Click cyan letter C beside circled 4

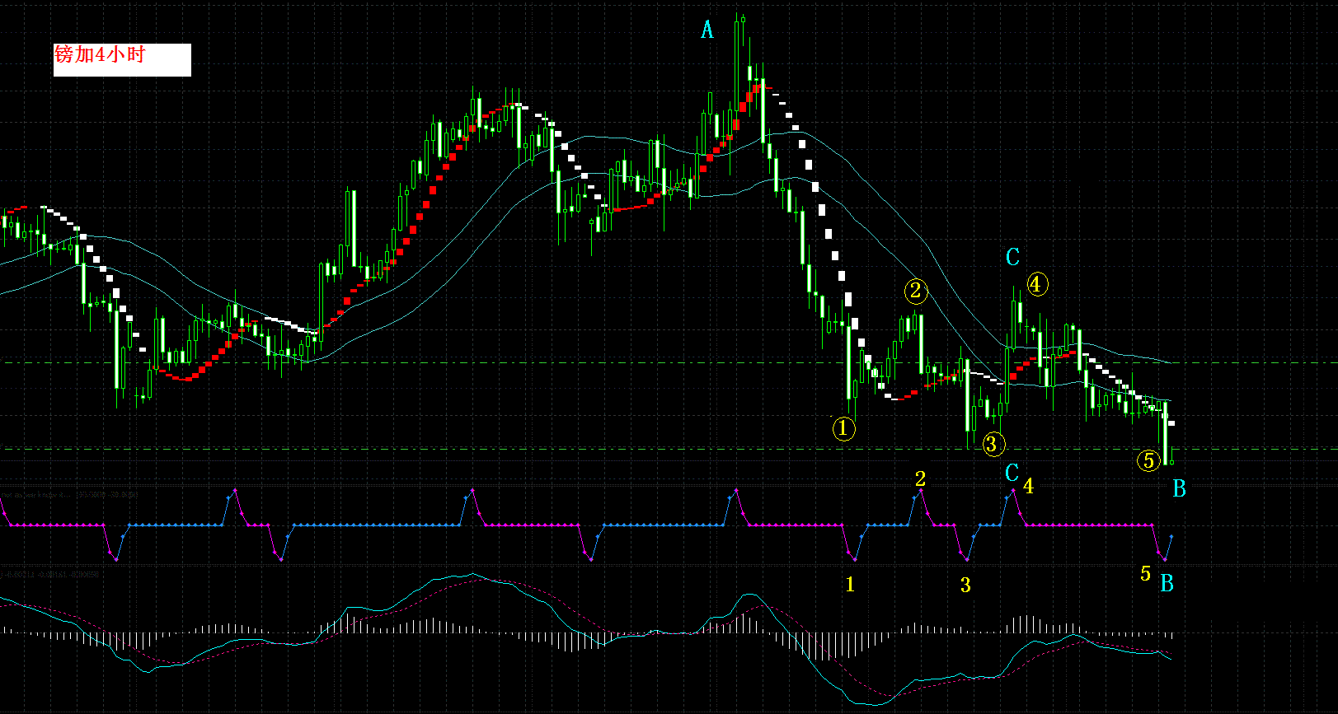1012,258
